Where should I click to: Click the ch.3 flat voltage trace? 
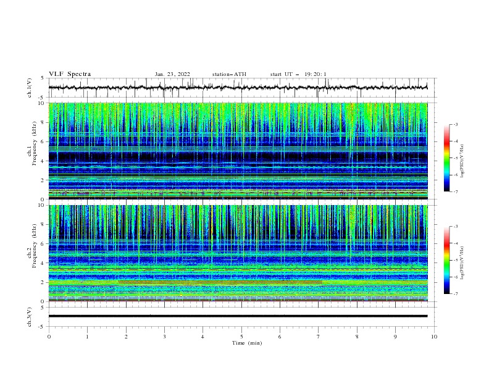pyautogui.click(x=238, y=316)
